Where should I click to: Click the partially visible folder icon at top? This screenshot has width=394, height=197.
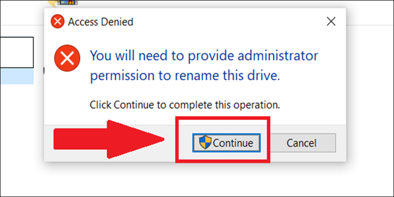point(52,3)
